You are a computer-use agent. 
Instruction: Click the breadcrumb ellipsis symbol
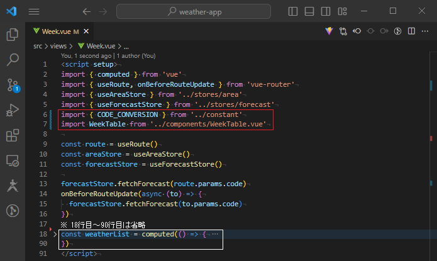click(126, 47)
